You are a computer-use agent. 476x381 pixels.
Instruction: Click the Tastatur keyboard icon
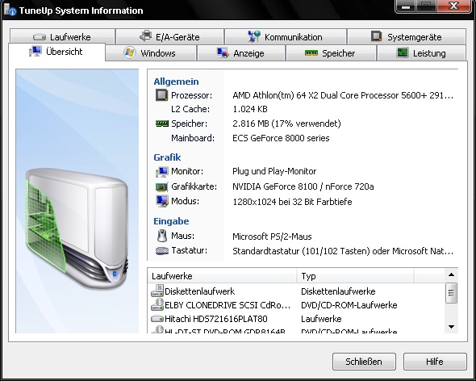point(162,251)
